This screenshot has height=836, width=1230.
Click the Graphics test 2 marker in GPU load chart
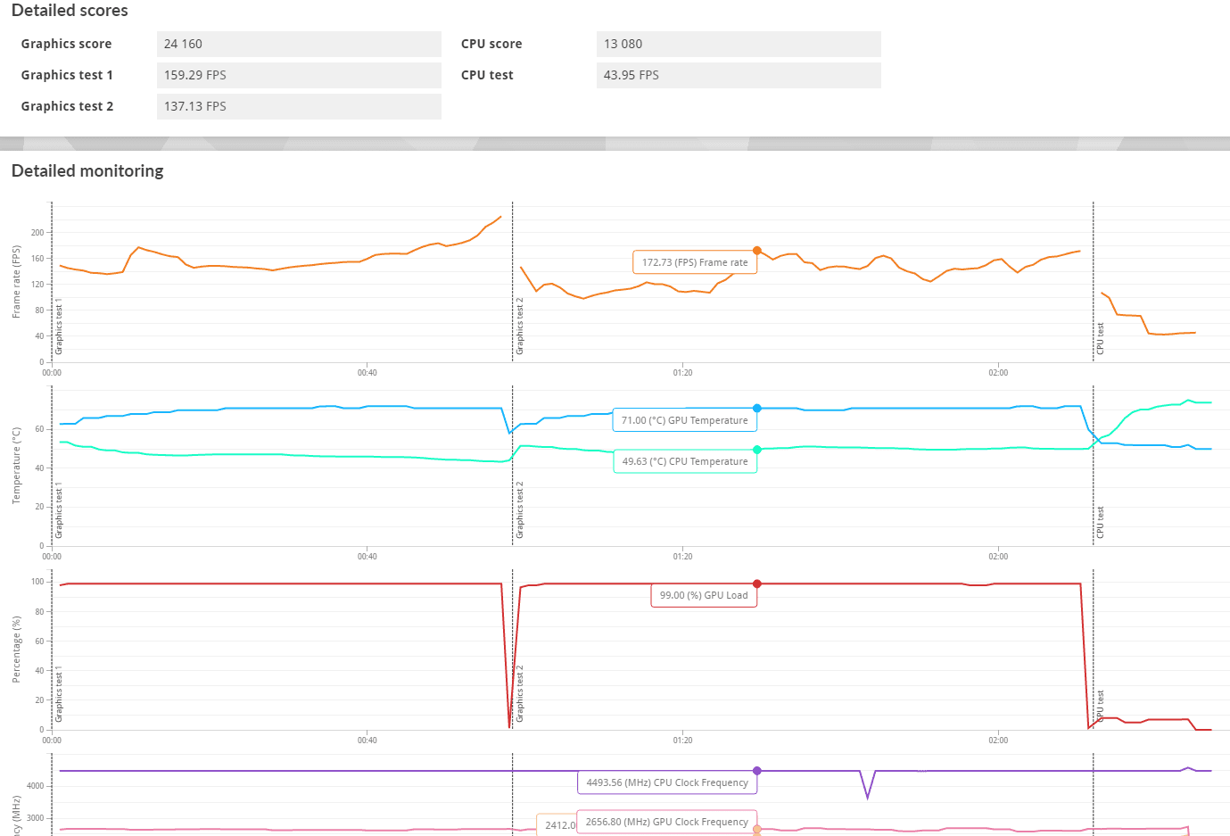pos(520,694)
